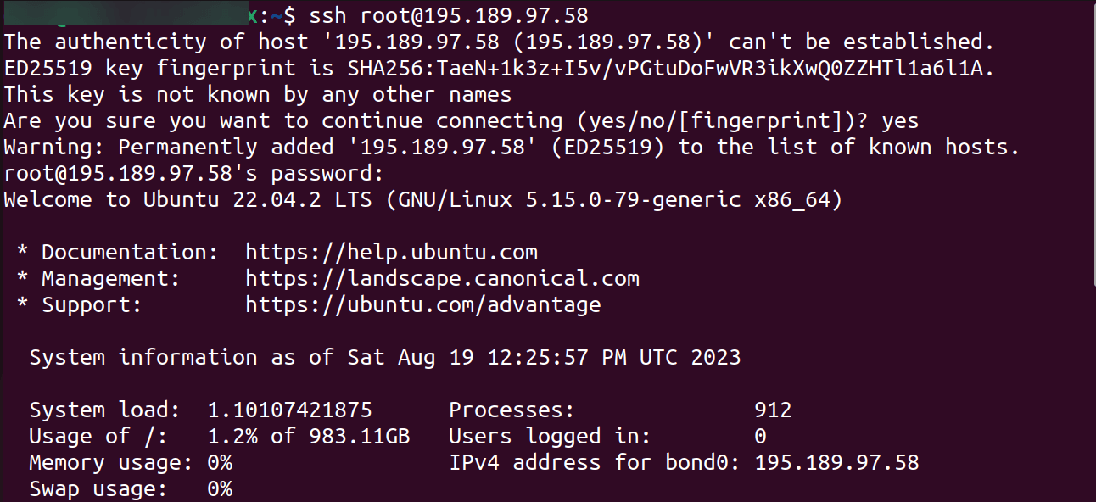Image resolution: width=1096 pixels, height=502 pixels.
Task: Click the typed "yes" confirmation answer
Action: [900, 120]
